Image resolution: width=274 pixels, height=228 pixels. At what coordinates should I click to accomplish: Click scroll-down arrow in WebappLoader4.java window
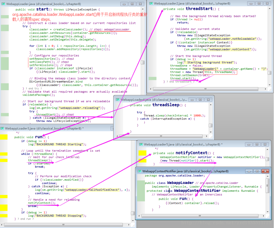pyautogui.click(x=211, y=132)
